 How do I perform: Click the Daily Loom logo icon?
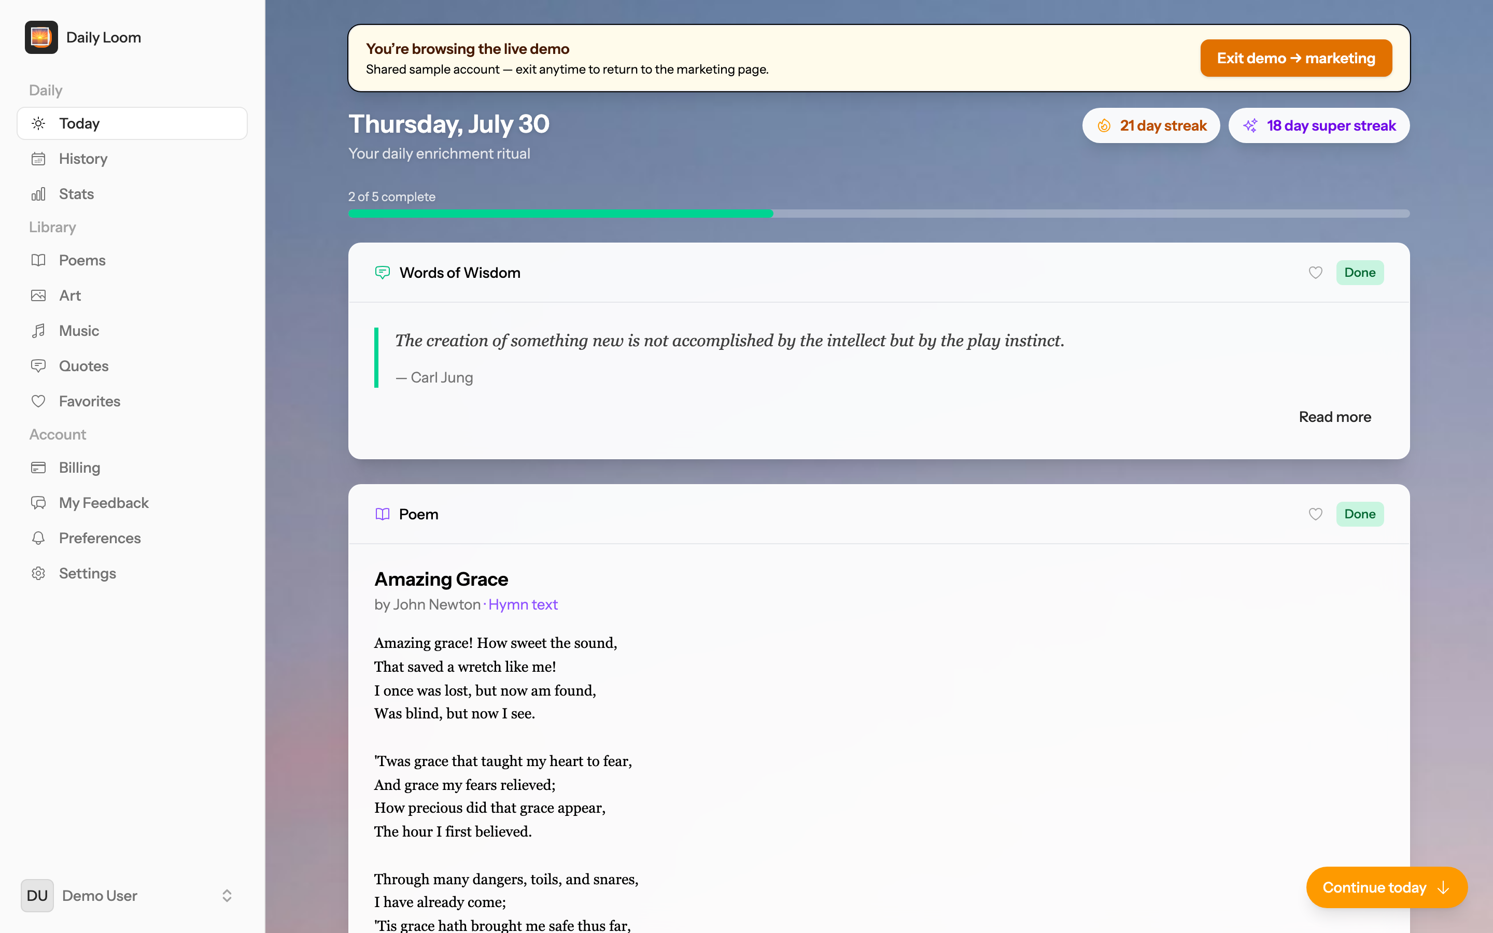point(41,38)
